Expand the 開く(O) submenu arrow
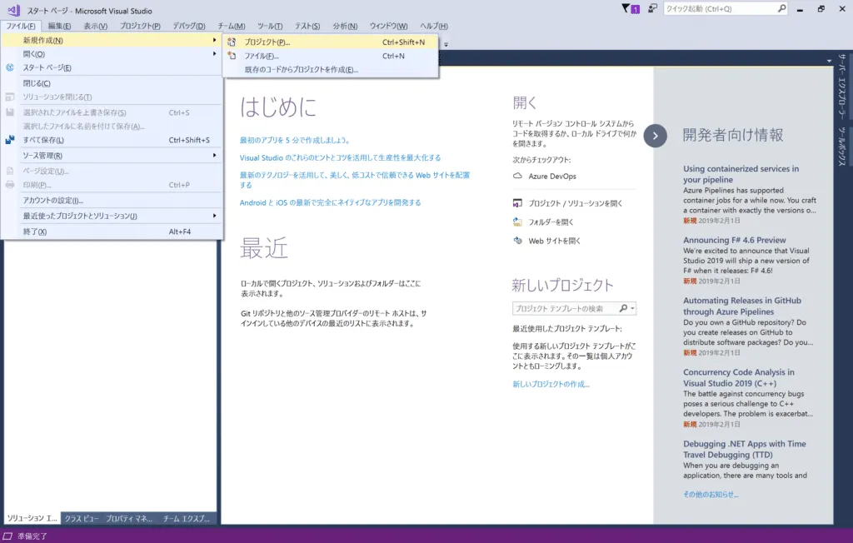Image resolution: width=853 pixels, height=543 pixels. [x=214, y=54]
